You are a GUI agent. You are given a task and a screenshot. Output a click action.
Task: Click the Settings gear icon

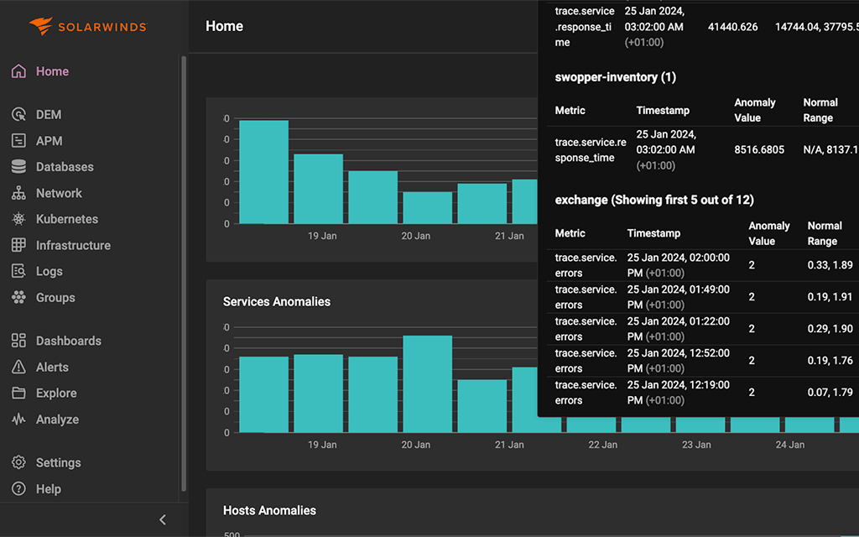point(19,462)
